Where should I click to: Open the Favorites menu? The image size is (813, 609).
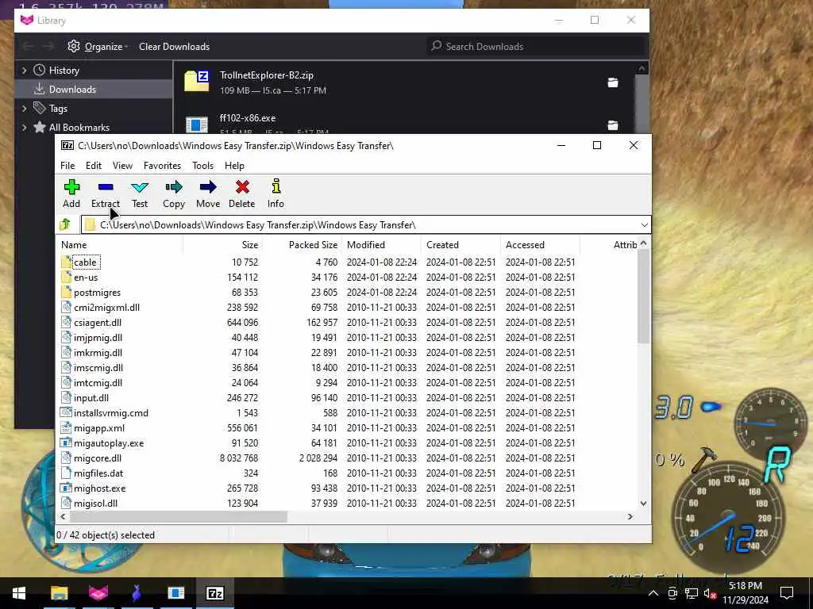click(162, 166)
